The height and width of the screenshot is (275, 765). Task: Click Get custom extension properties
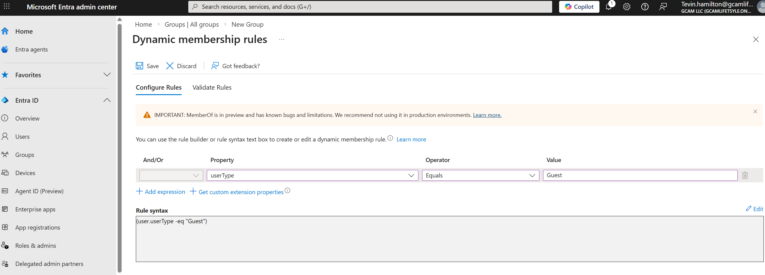(x=237, y=191)
